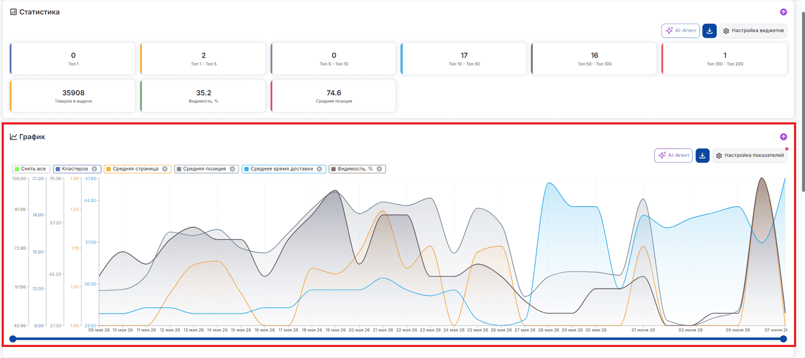This screenshot has height=358, width=805.
Task: Download chart using the blue download icon
Action: pos(702,155)
